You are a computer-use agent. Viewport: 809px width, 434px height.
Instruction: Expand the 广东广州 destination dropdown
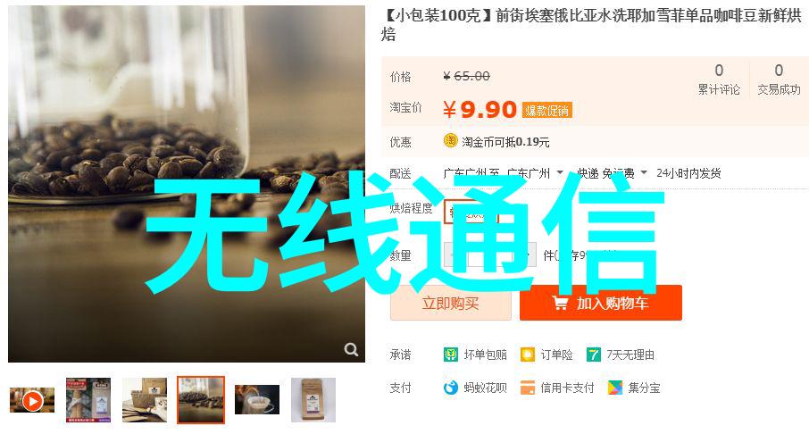[x=560, y=173]
